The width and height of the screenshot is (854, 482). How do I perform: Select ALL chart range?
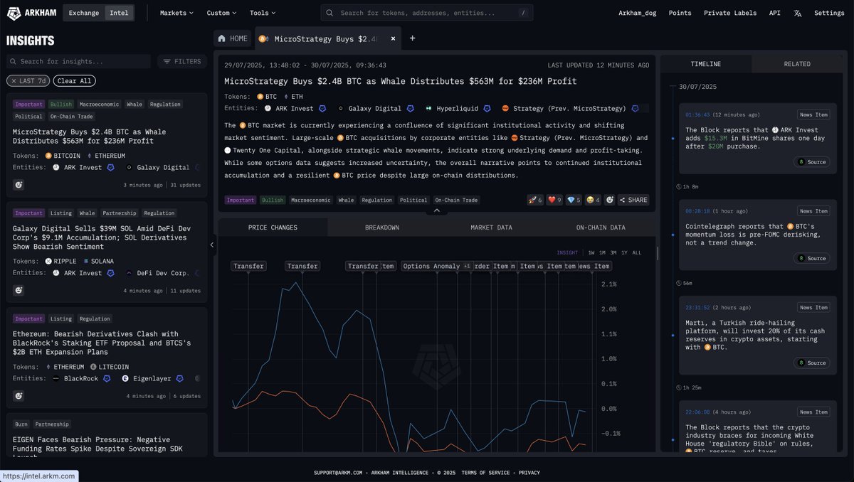[x=636, y=252]
